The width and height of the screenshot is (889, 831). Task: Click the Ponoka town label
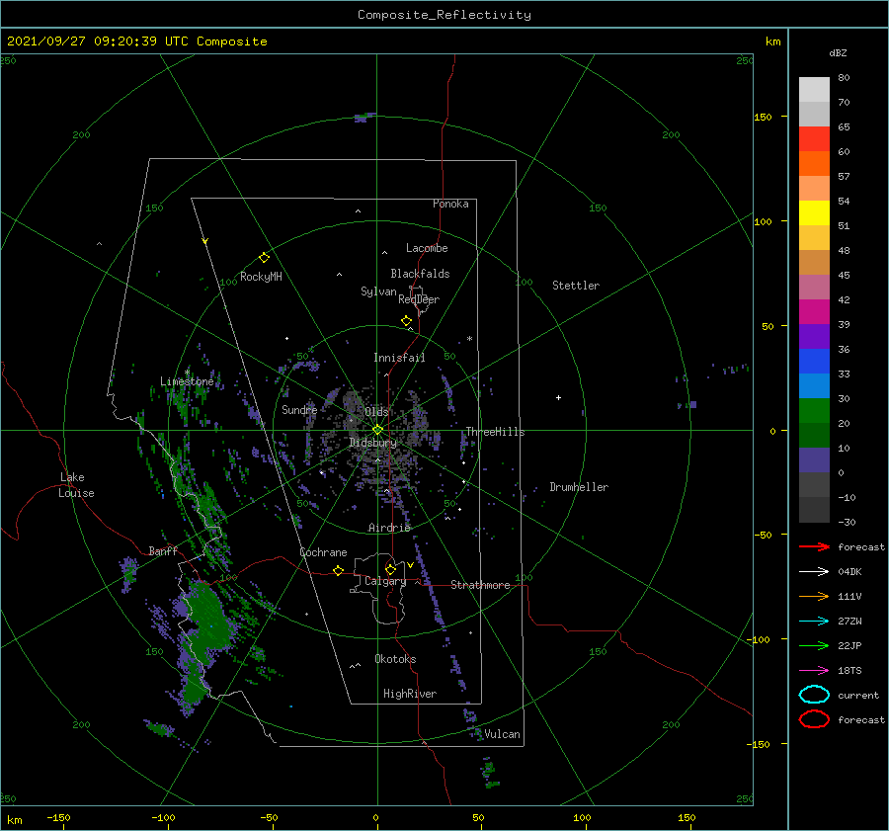(450, 204)
